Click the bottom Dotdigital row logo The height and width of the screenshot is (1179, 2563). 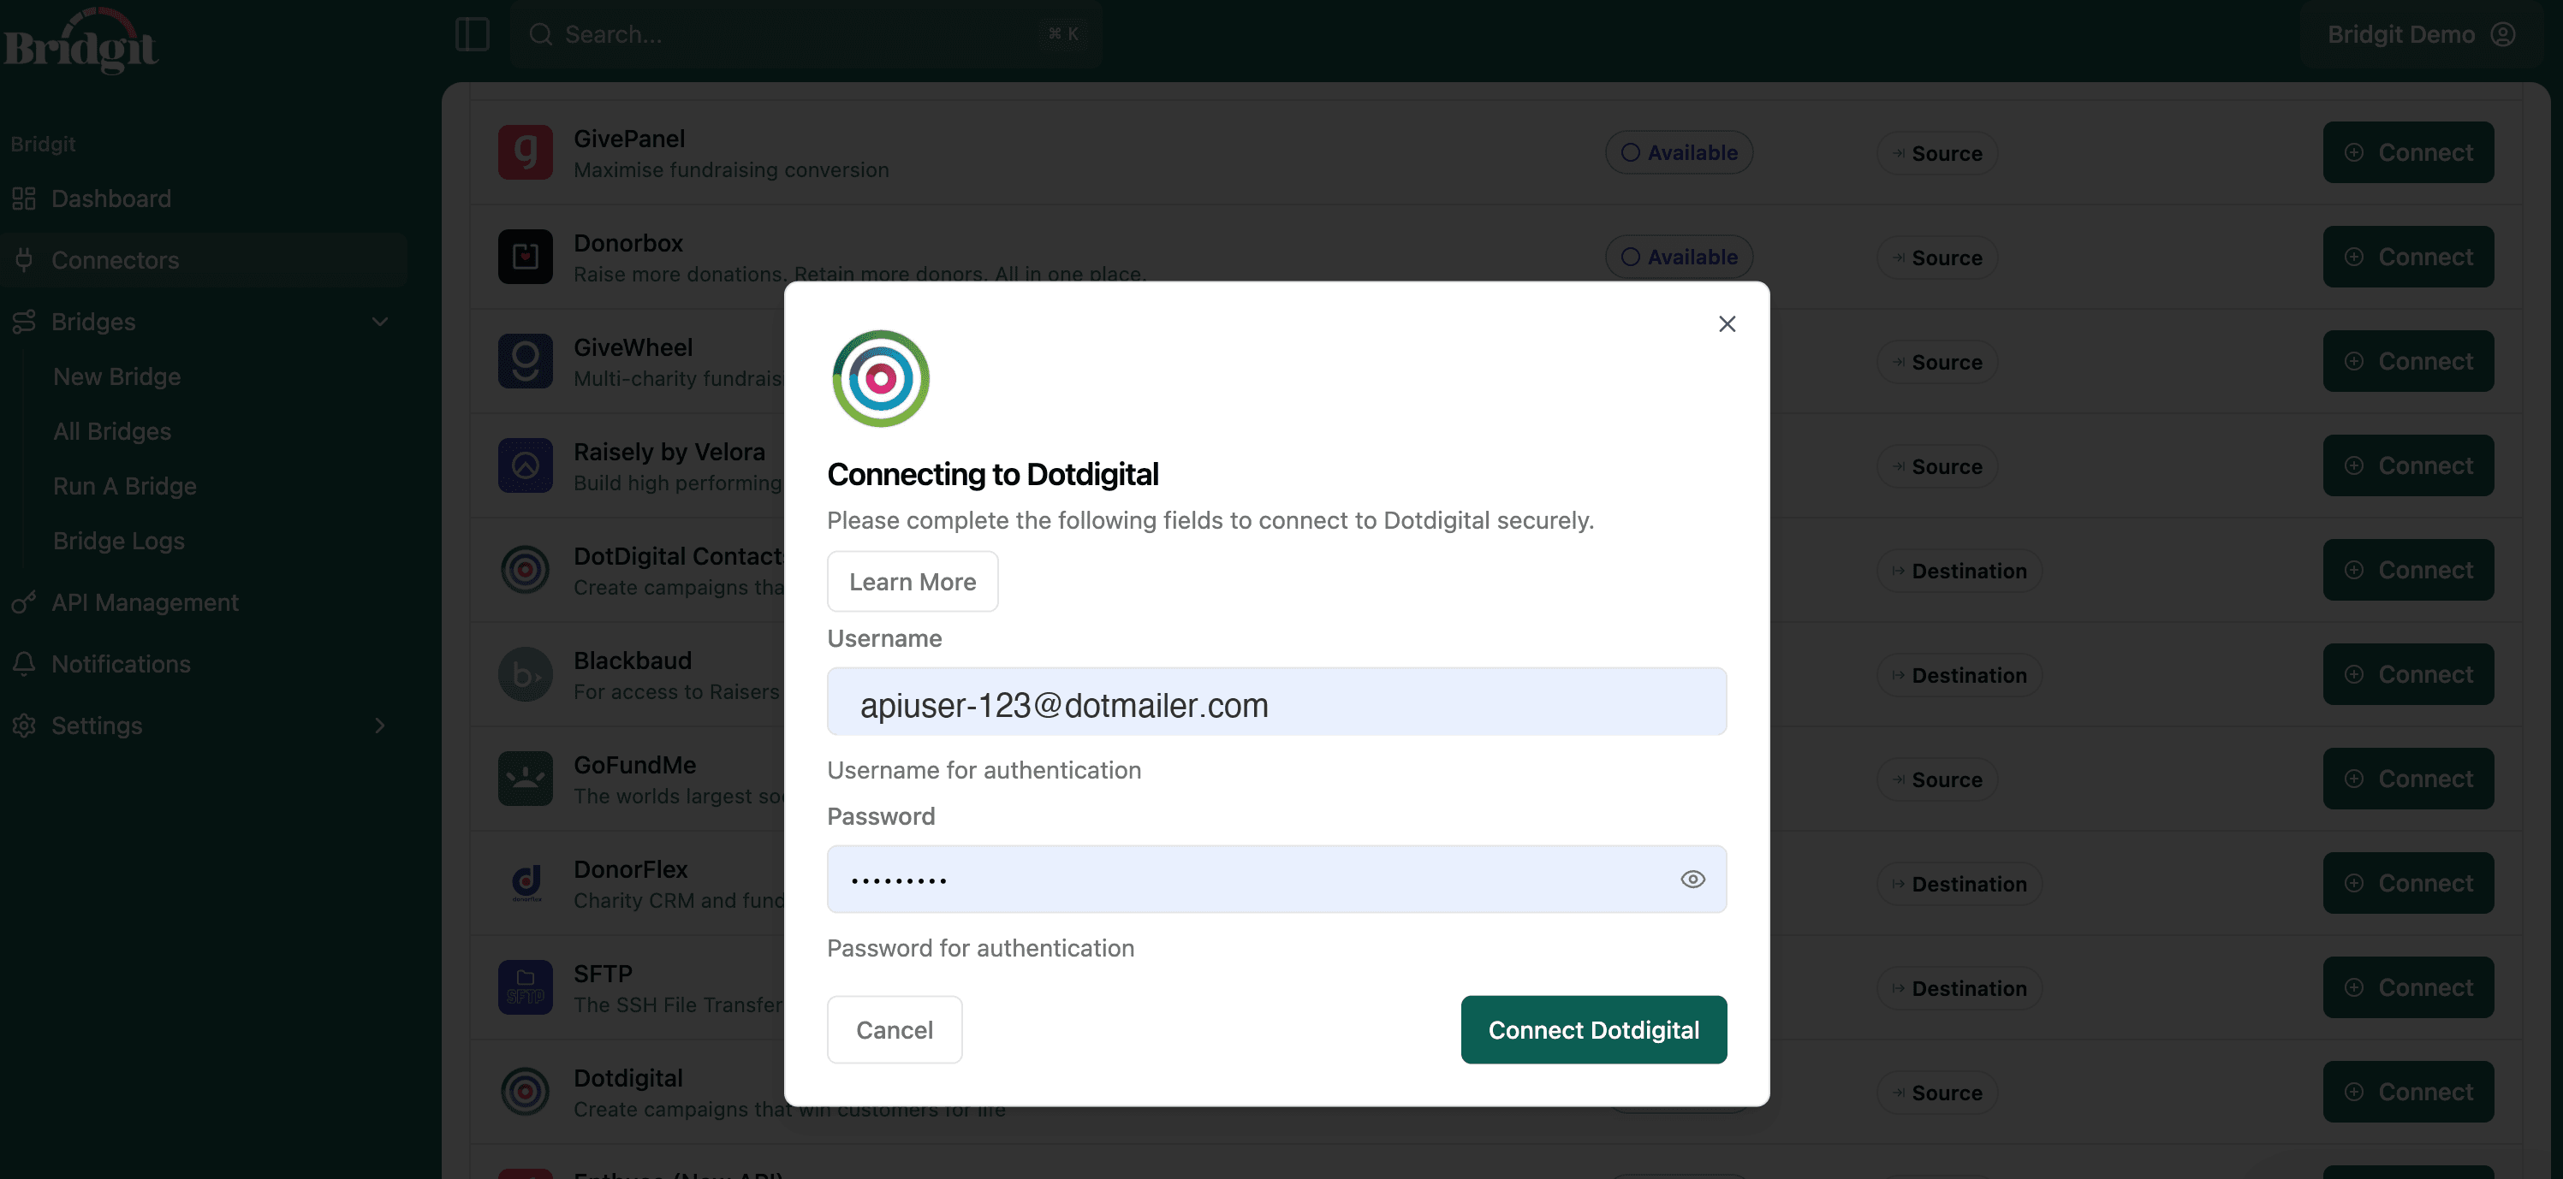coord(525,1092)
